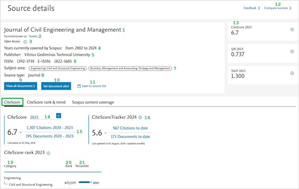
Task: Click CiteScore rank 2023 info icon
Action: pos(48,153)
